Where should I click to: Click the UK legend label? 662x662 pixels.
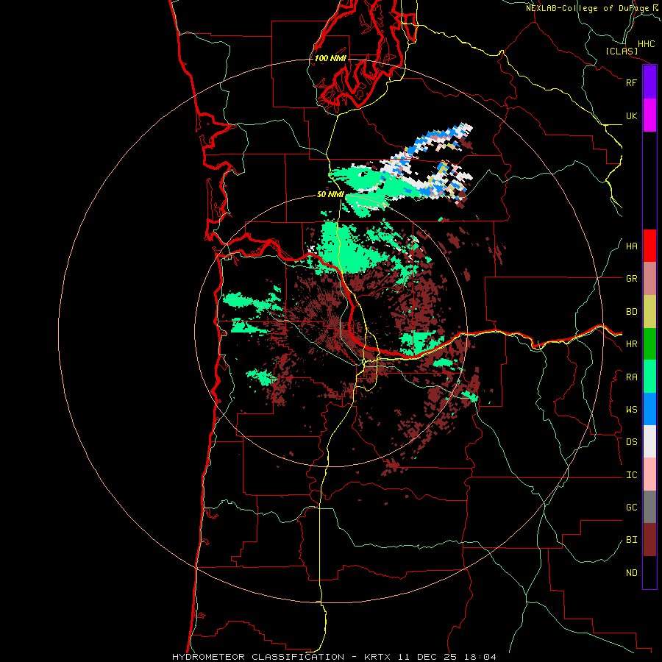point(631,115)
